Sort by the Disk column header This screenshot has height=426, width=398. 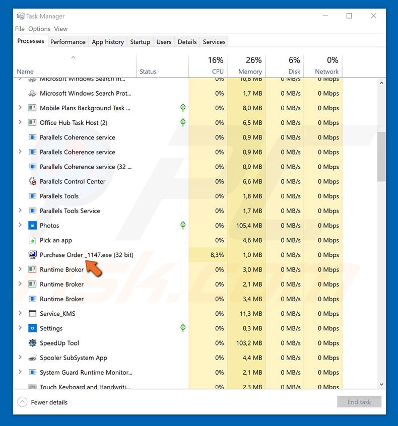click(x=285, y=66)
